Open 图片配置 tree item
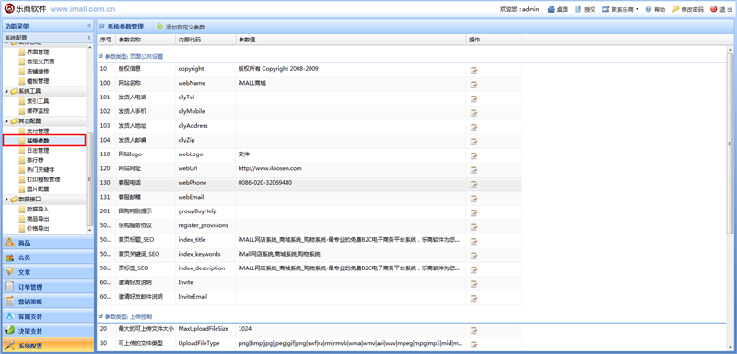 [x=38, y=189]
